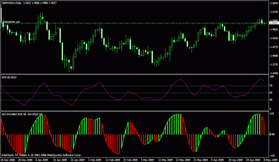Screen dimensions: 279x162
Task: Click the GBPUSDm,Daily chart title
Action: (12, 3)
